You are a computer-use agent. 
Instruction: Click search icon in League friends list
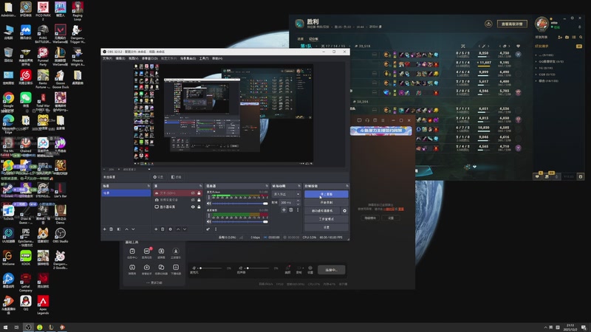click(581, 38)
